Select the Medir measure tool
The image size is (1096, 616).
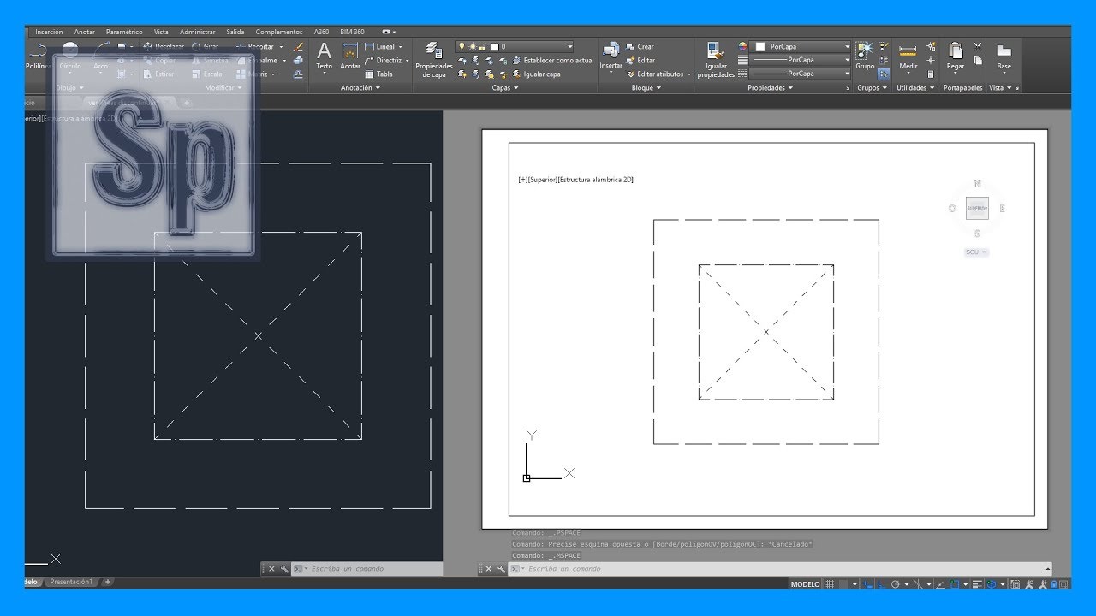(x=908, y=56)
